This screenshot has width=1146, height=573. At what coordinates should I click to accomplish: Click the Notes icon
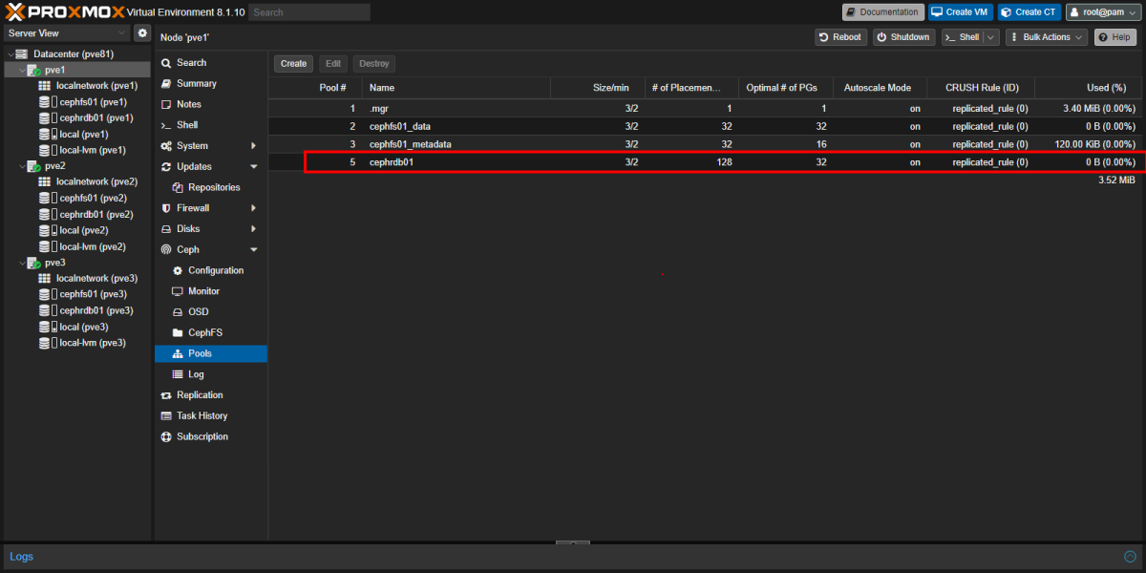pyautogui.click(x=166, y=104)
